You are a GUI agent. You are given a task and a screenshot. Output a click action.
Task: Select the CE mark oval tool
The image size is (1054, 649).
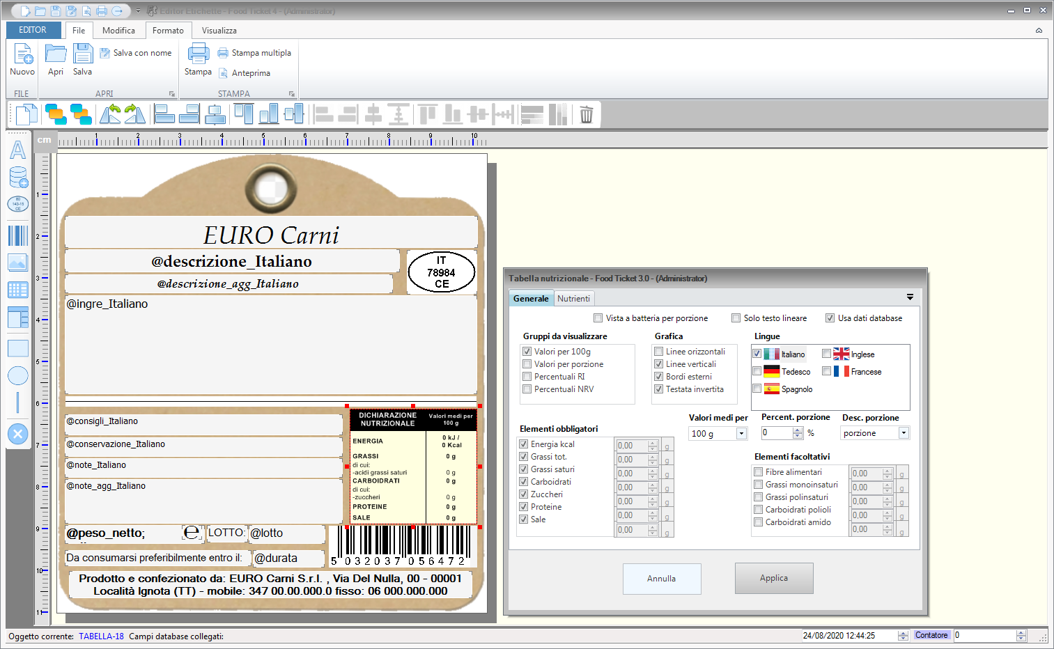(x=17, y=203)
